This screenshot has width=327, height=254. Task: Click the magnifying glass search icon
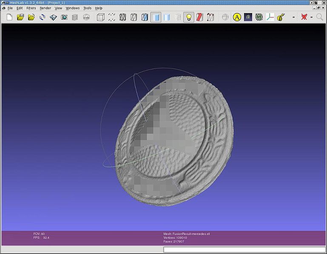(319, 17)
